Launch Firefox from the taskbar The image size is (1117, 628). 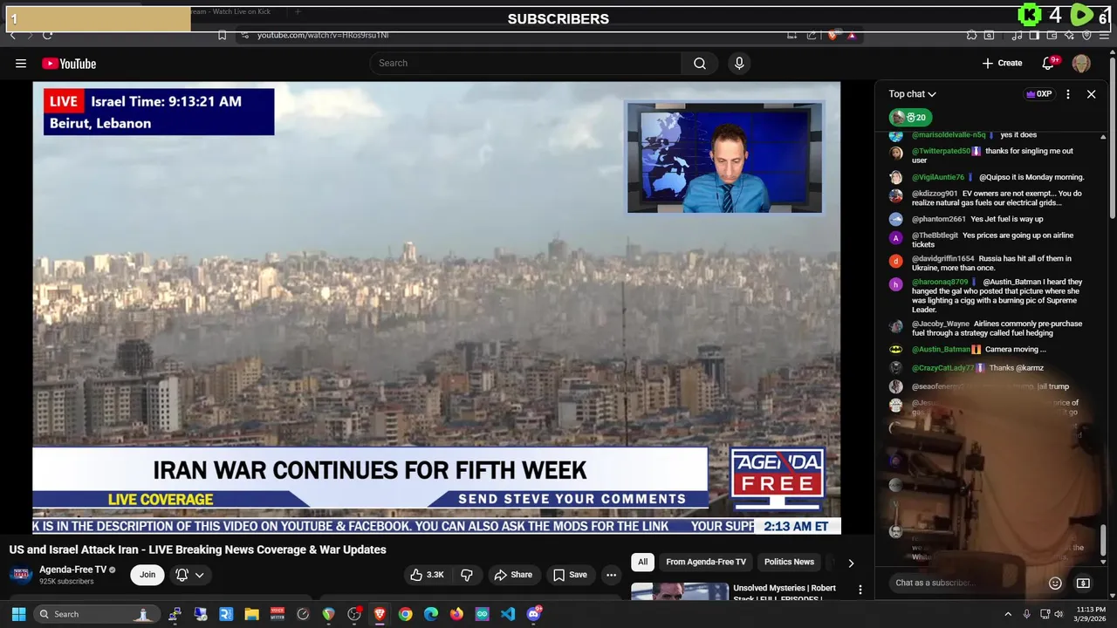coord(456,614)
